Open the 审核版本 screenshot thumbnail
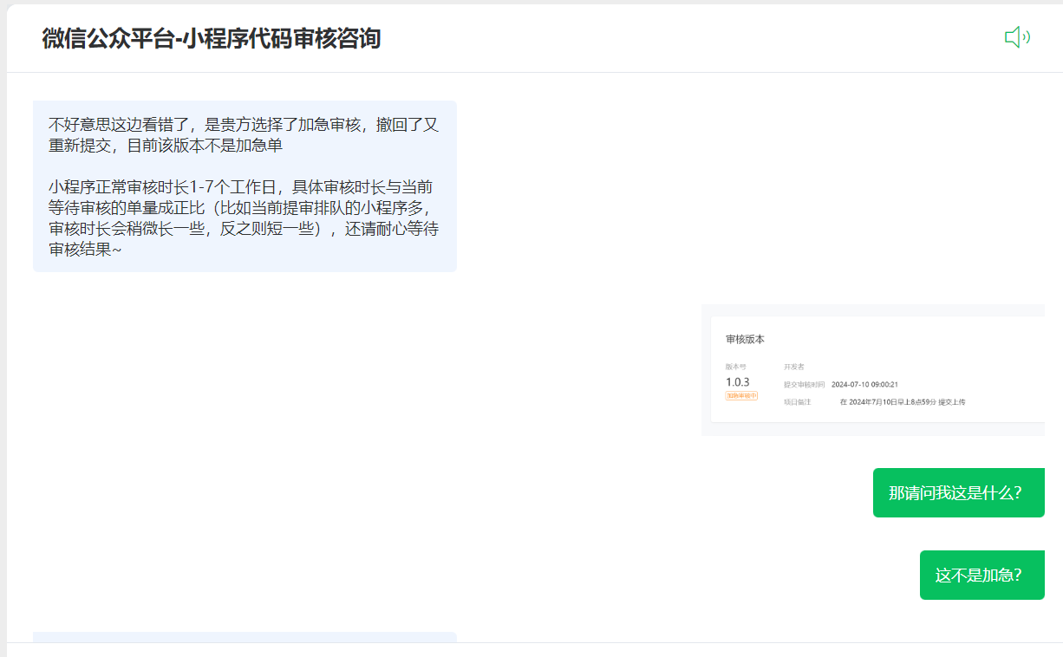 (873, 370)
